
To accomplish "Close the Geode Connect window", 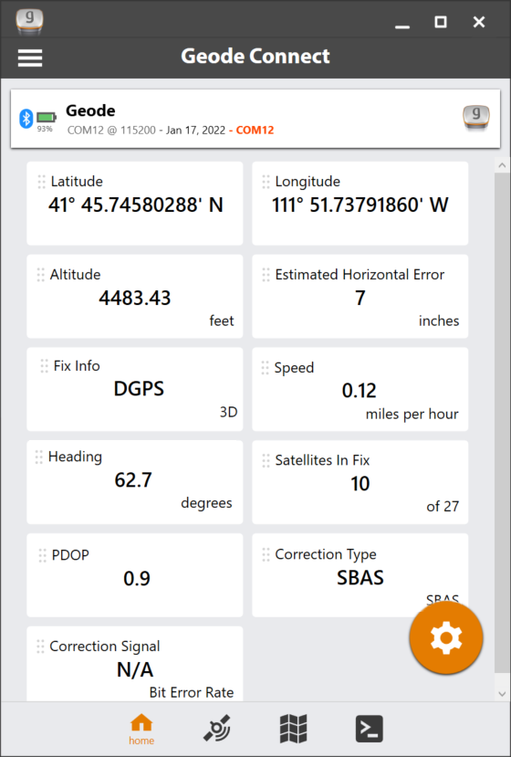I will point(479,22).
